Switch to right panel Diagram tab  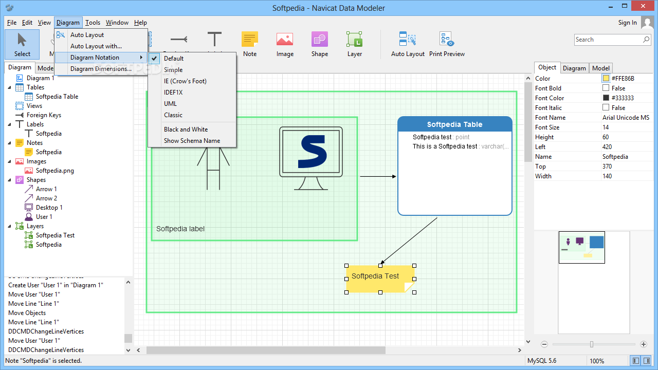pyautogui.click(x=574, y=68)
